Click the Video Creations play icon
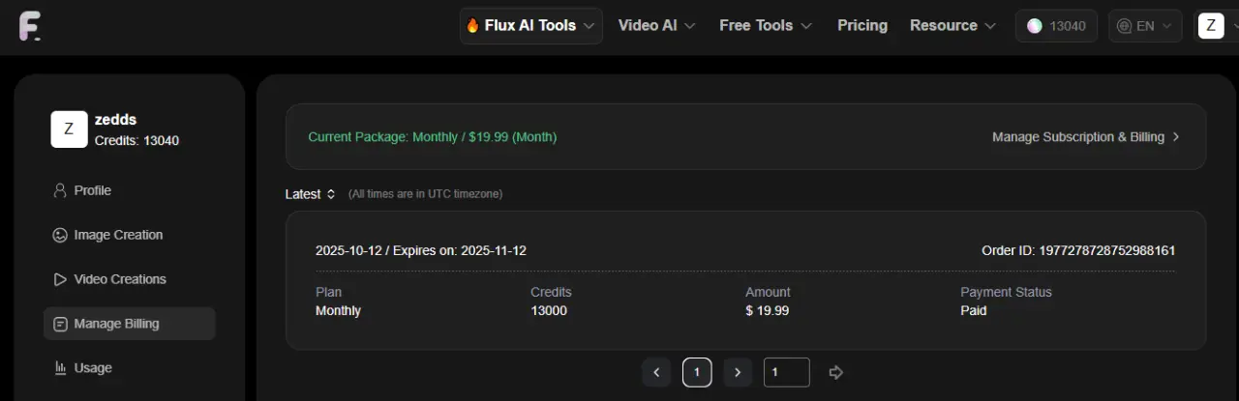 60,279
